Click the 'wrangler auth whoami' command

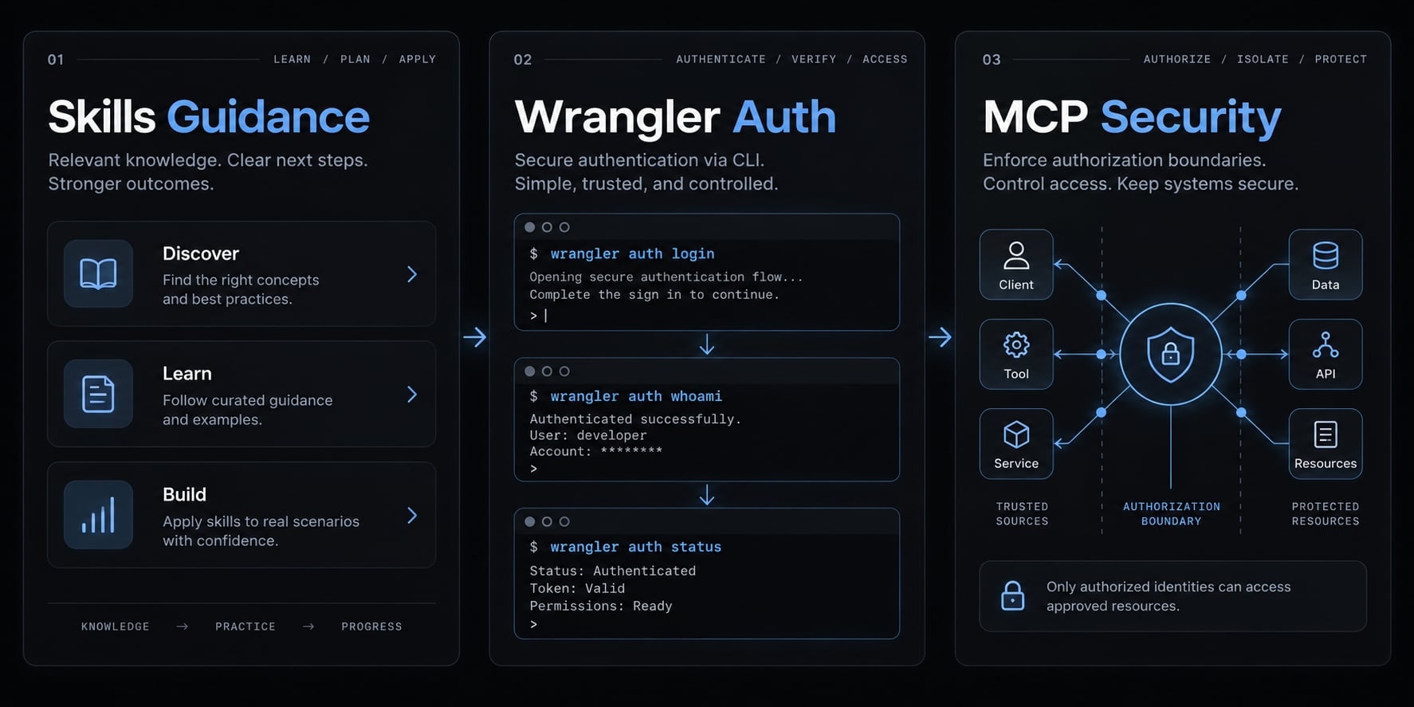tap(636, 396)
